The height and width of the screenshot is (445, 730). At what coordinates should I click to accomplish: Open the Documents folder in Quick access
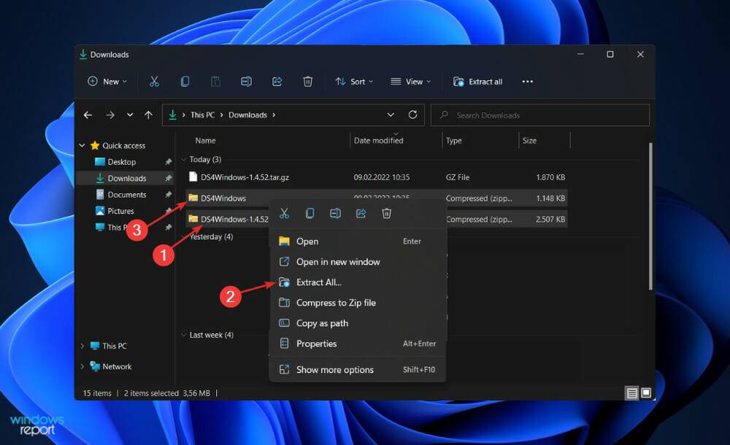click(x=126, y=195)
